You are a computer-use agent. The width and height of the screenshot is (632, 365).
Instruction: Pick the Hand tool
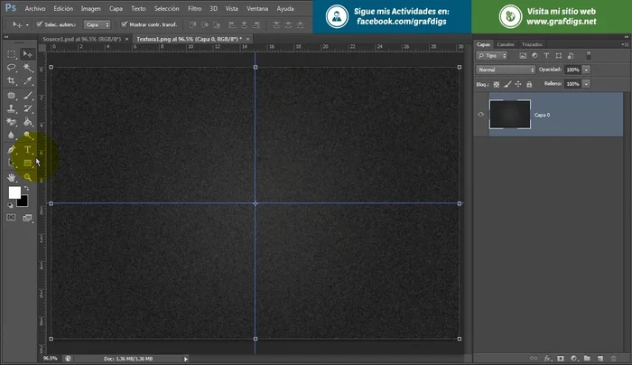pos(12,178)
